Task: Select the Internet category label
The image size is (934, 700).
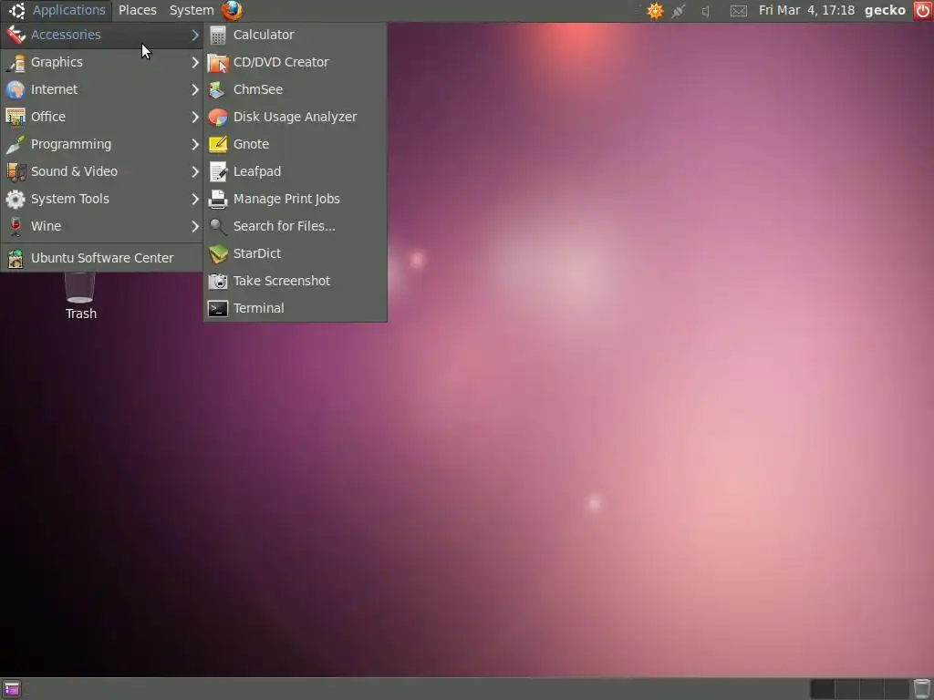Action: point(54,89)
